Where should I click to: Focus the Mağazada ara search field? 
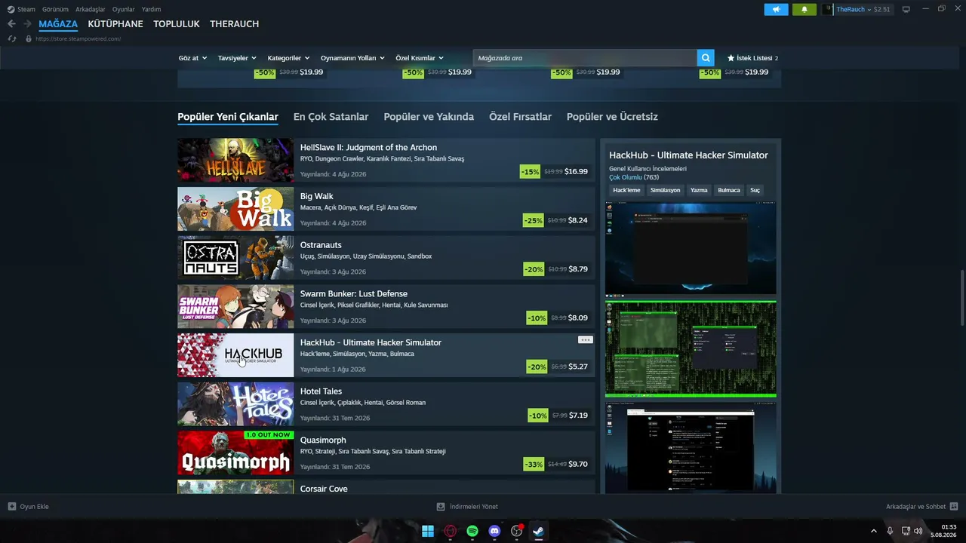coord(585,58)
